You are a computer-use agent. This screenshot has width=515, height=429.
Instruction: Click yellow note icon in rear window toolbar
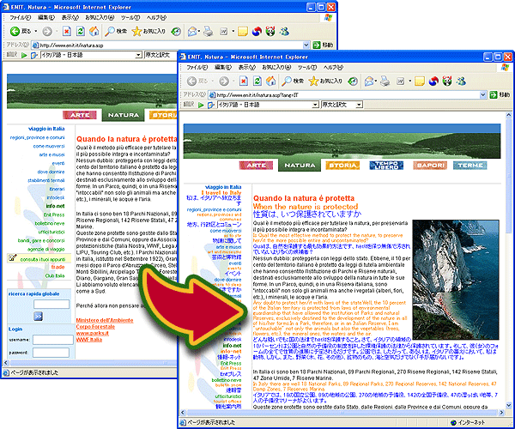click(243, 31)
